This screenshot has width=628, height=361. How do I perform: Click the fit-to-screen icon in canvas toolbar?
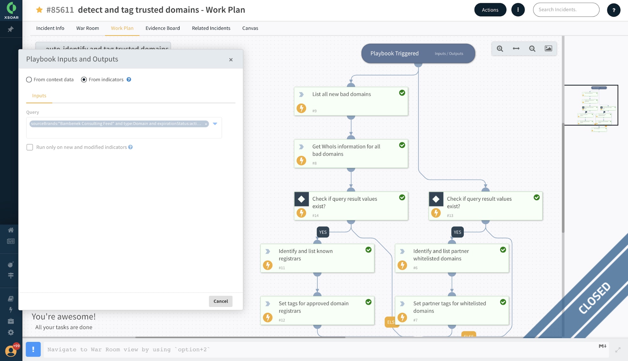coord(516,48)
